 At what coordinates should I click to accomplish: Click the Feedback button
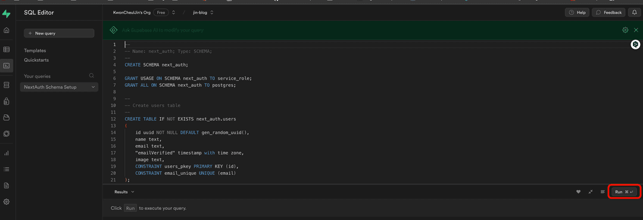[609, 12]
